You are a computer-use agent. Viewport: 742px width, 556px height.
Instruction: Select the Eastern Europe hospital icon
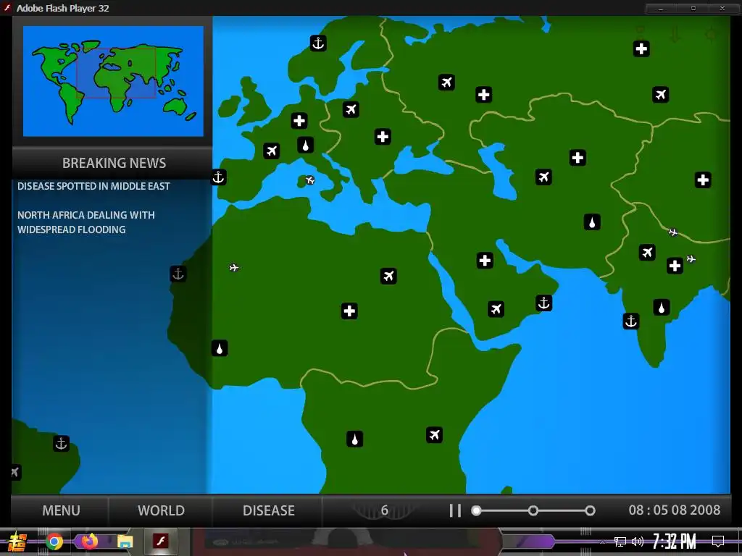click(x=383, y=137)
